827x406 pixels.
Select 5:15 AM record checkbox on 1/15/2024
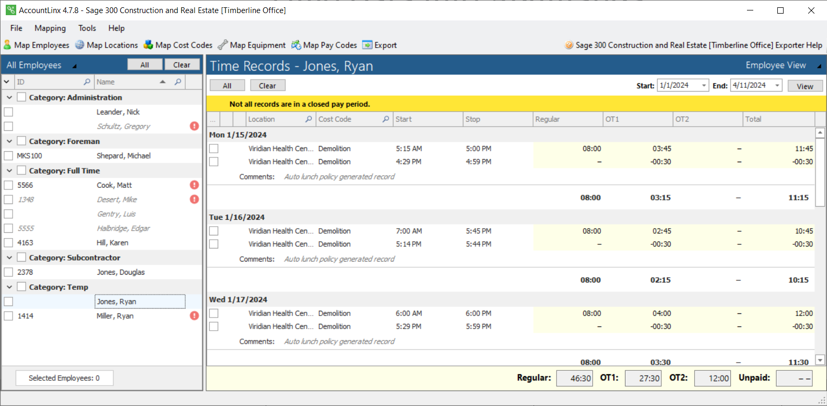pos(213,149)
